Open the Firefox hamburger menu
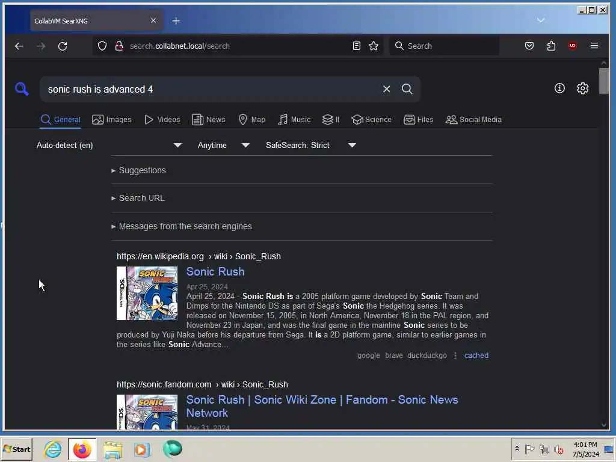 [594, 46]
